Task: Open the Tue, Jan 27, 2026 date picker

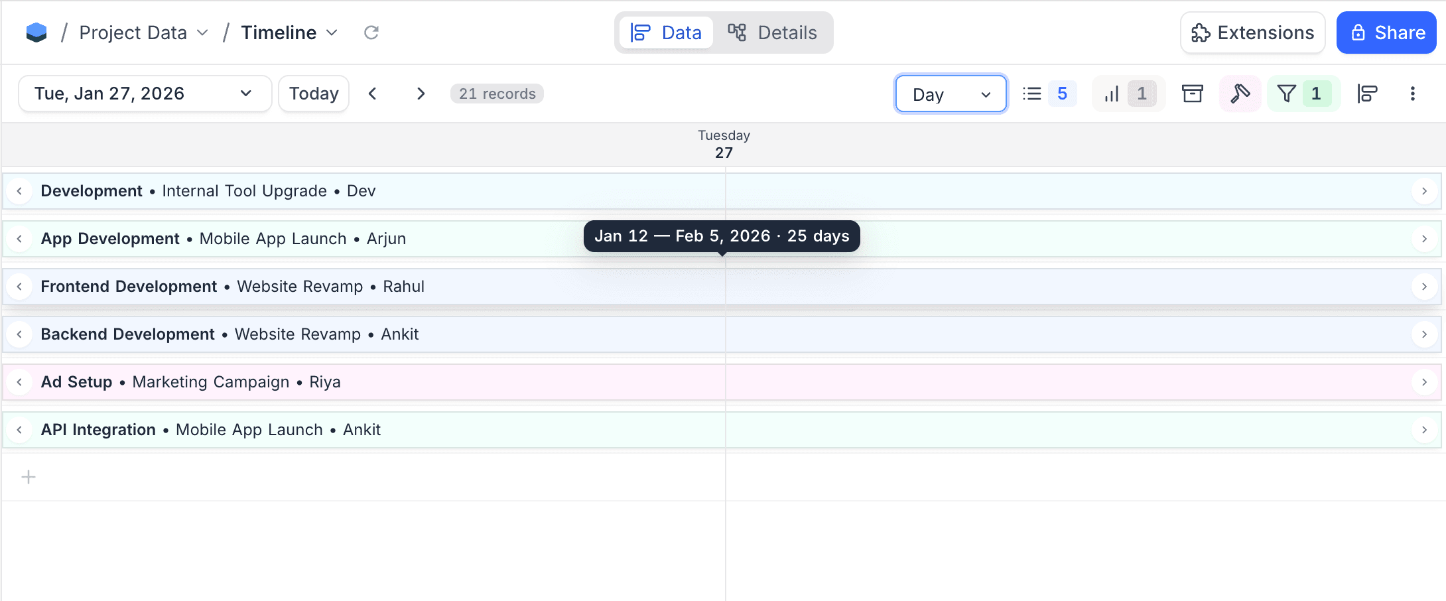Action: [144, 94]
